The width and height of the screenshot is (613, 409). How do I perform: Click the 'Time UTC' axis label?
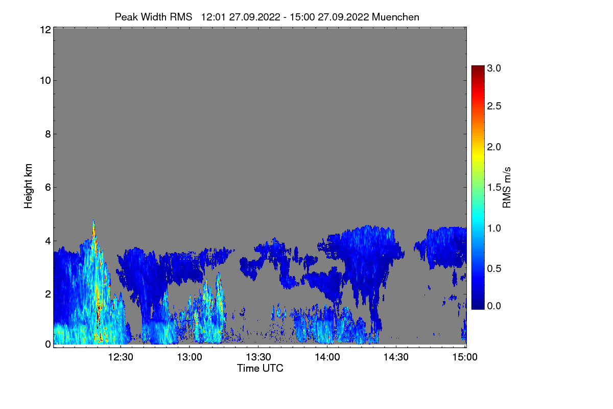(260, 368)
